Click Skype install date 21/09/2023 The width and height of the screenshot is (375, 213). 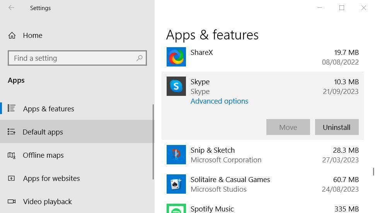(x=341, y=91)
